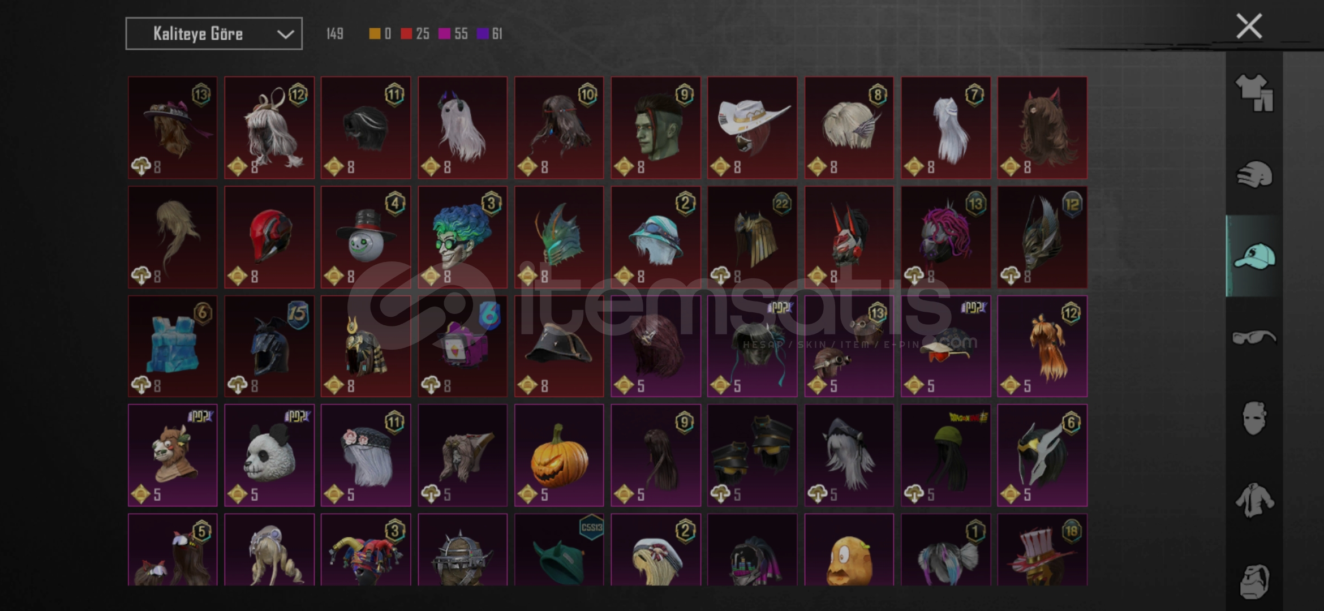
Task: Open the face mask category icon
Action: [x=1254, y=419]
